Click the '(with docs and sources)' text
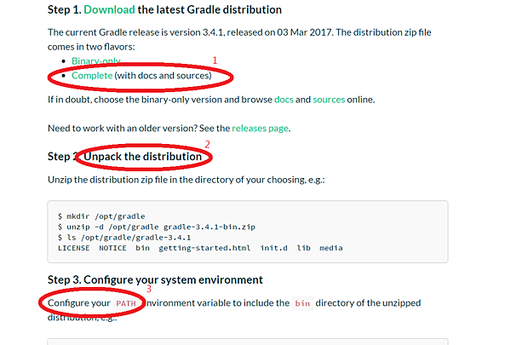The image size is (511, 345). (163, 75)
